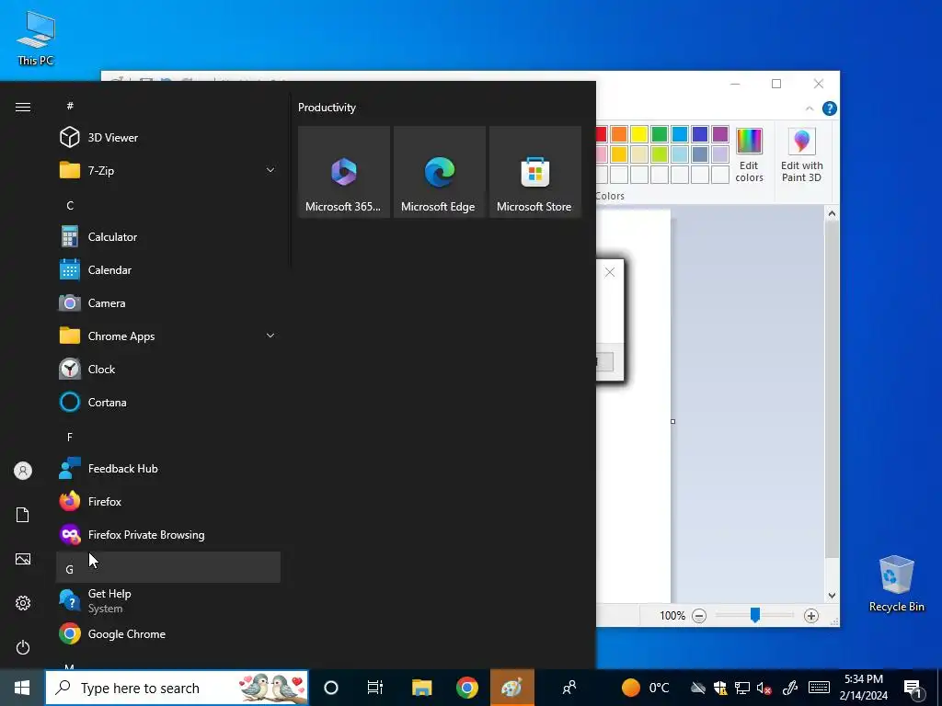Select the This PC desktop icon
942x706 pixels.
click(x=36, y=39)
